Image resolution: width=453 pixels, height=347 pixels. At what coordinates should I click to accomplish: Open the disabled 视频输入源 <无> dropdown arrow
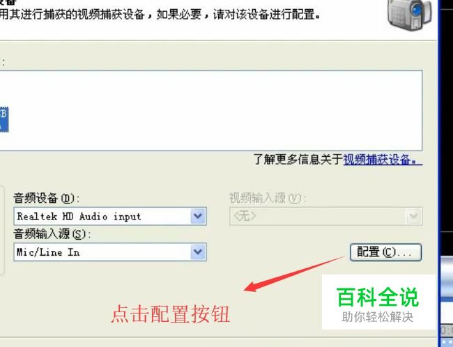pos(414,216)
